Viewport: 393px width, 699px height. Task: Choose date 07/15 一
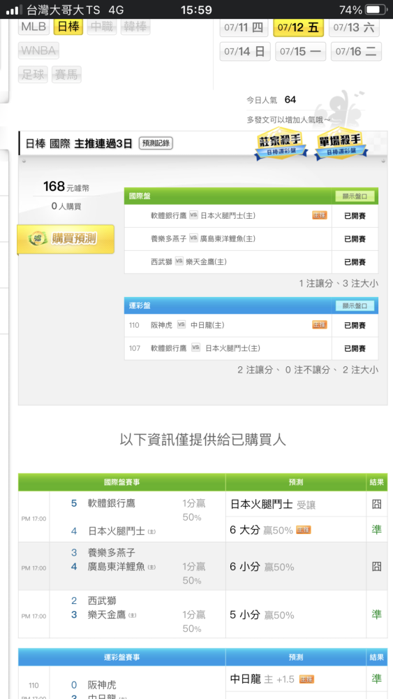300,51
